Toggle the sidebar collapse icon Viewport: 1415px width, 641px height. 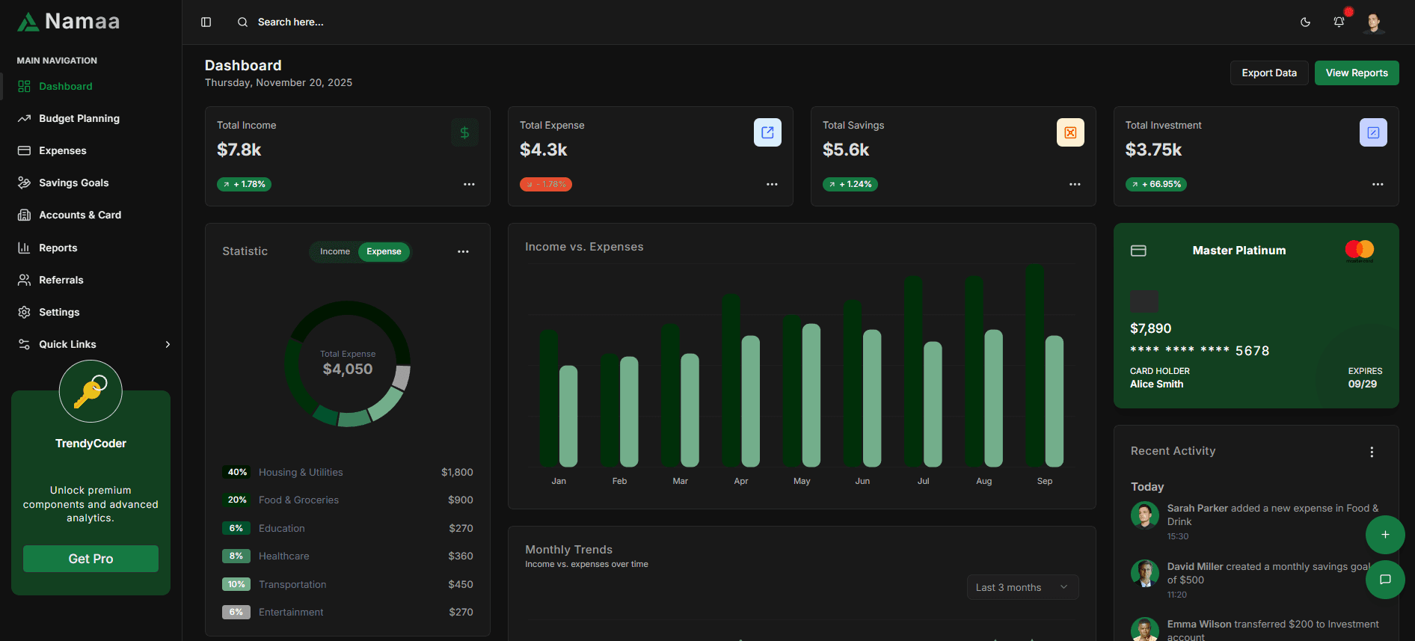206,22
